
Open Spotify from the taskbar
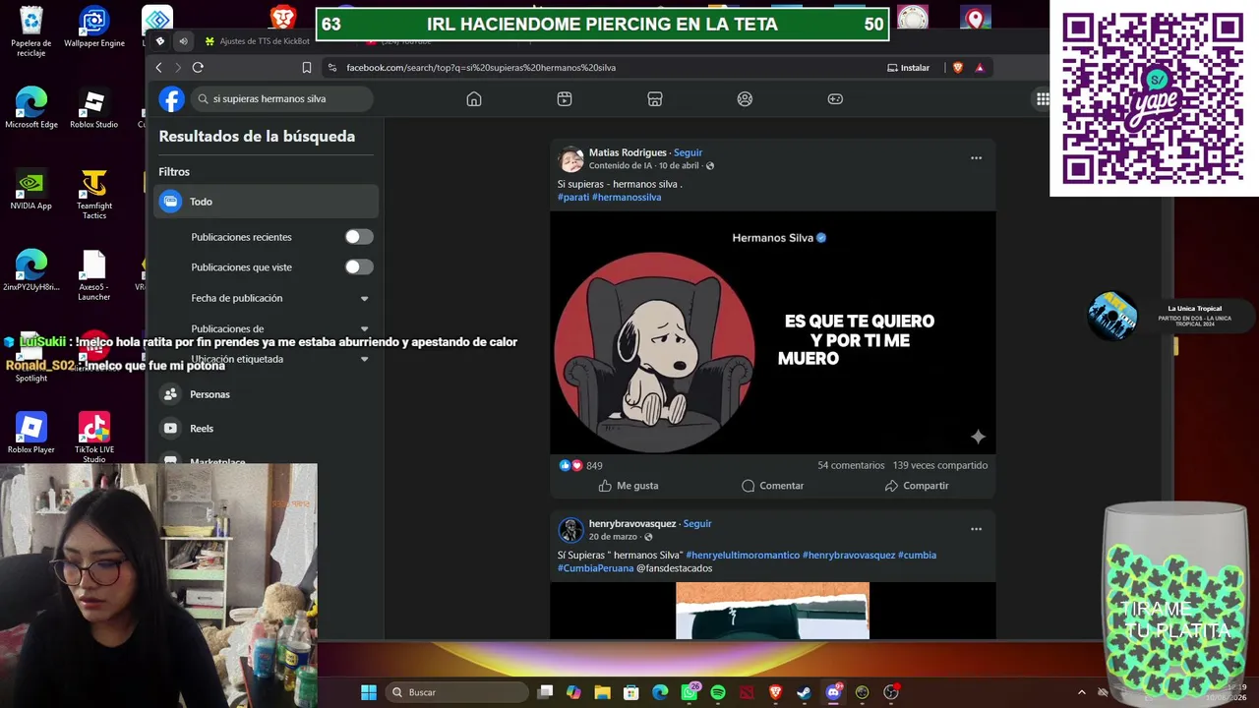[718, 692]
